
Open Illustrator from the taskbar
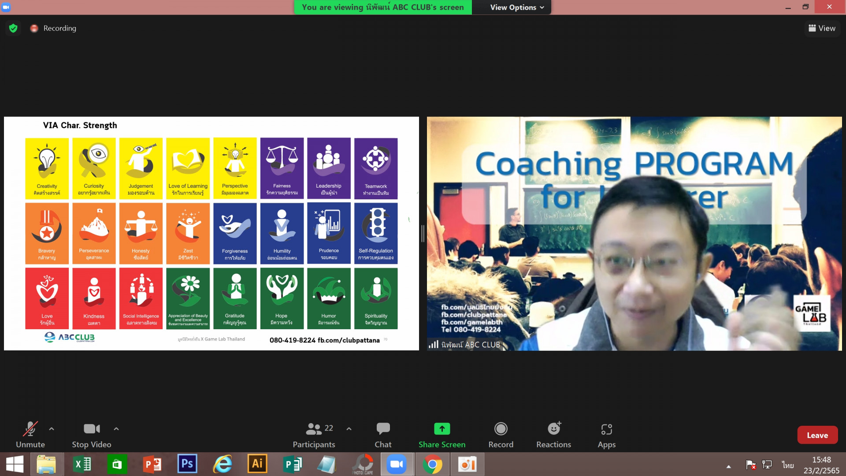click(x=257, y=464)
